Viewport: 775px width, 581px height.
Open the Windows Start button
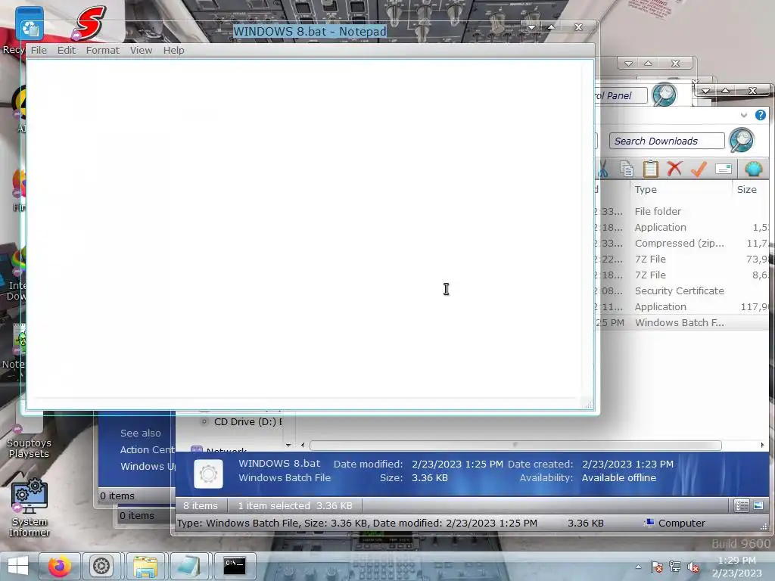18,566
